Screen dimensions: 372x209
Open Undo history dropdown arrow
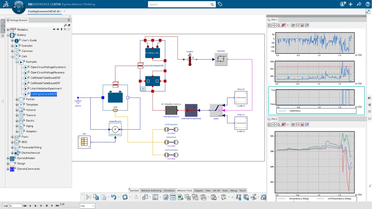click(x=118, y=197)
